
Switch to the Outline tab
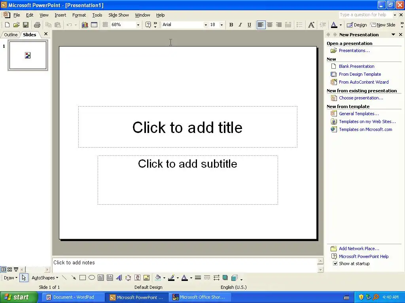(11, 35)
